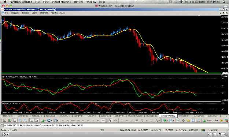Open the Arrows drawing dropdown

click(158, 121)
